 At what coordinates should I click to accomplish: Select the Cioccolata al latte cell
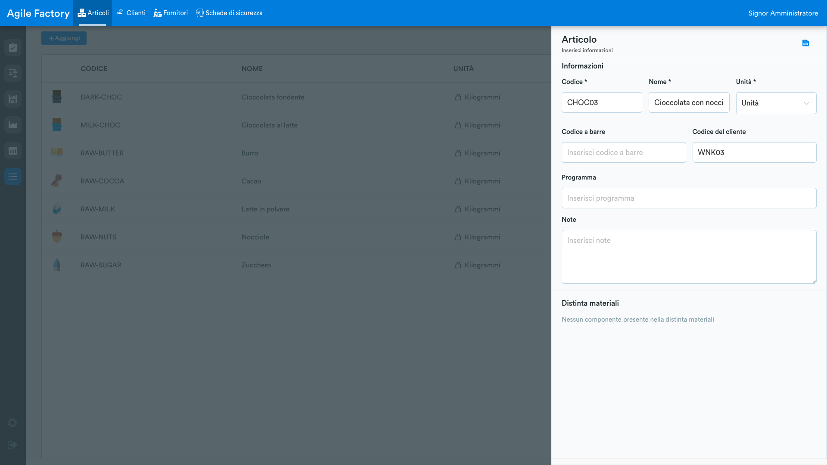click(270, 125)
